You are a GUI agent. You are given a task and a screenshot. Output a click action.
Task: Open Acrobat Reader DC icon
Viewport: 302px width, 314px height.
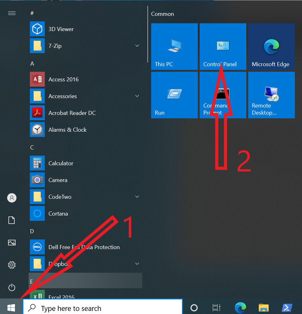click(x=37, y=113)
